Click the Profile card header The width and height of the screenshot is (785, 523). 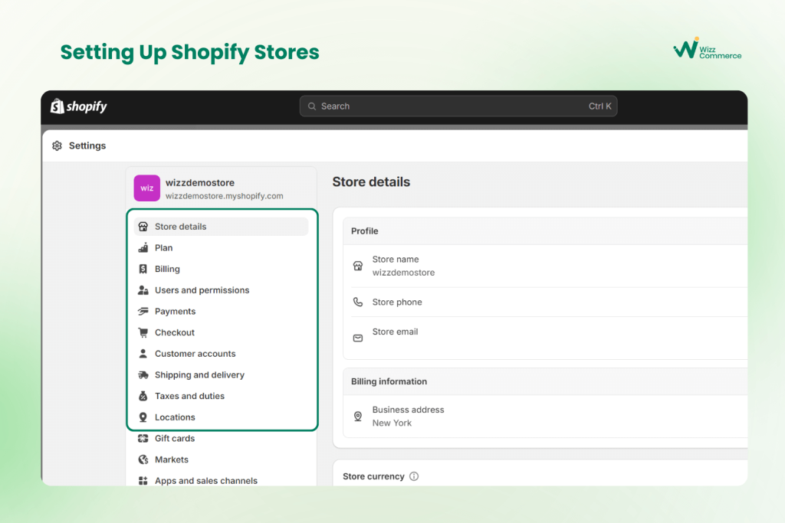[x=546, y=231]
